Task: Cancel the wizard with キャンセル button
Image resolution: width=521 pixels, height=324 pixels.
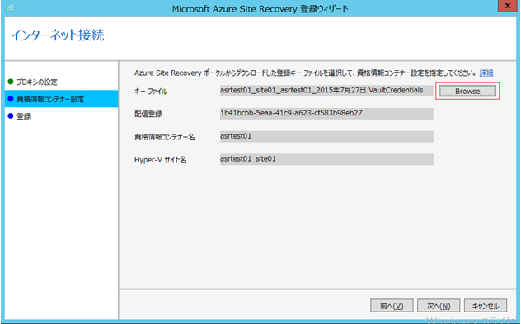Action: click(x=486, y=306)
